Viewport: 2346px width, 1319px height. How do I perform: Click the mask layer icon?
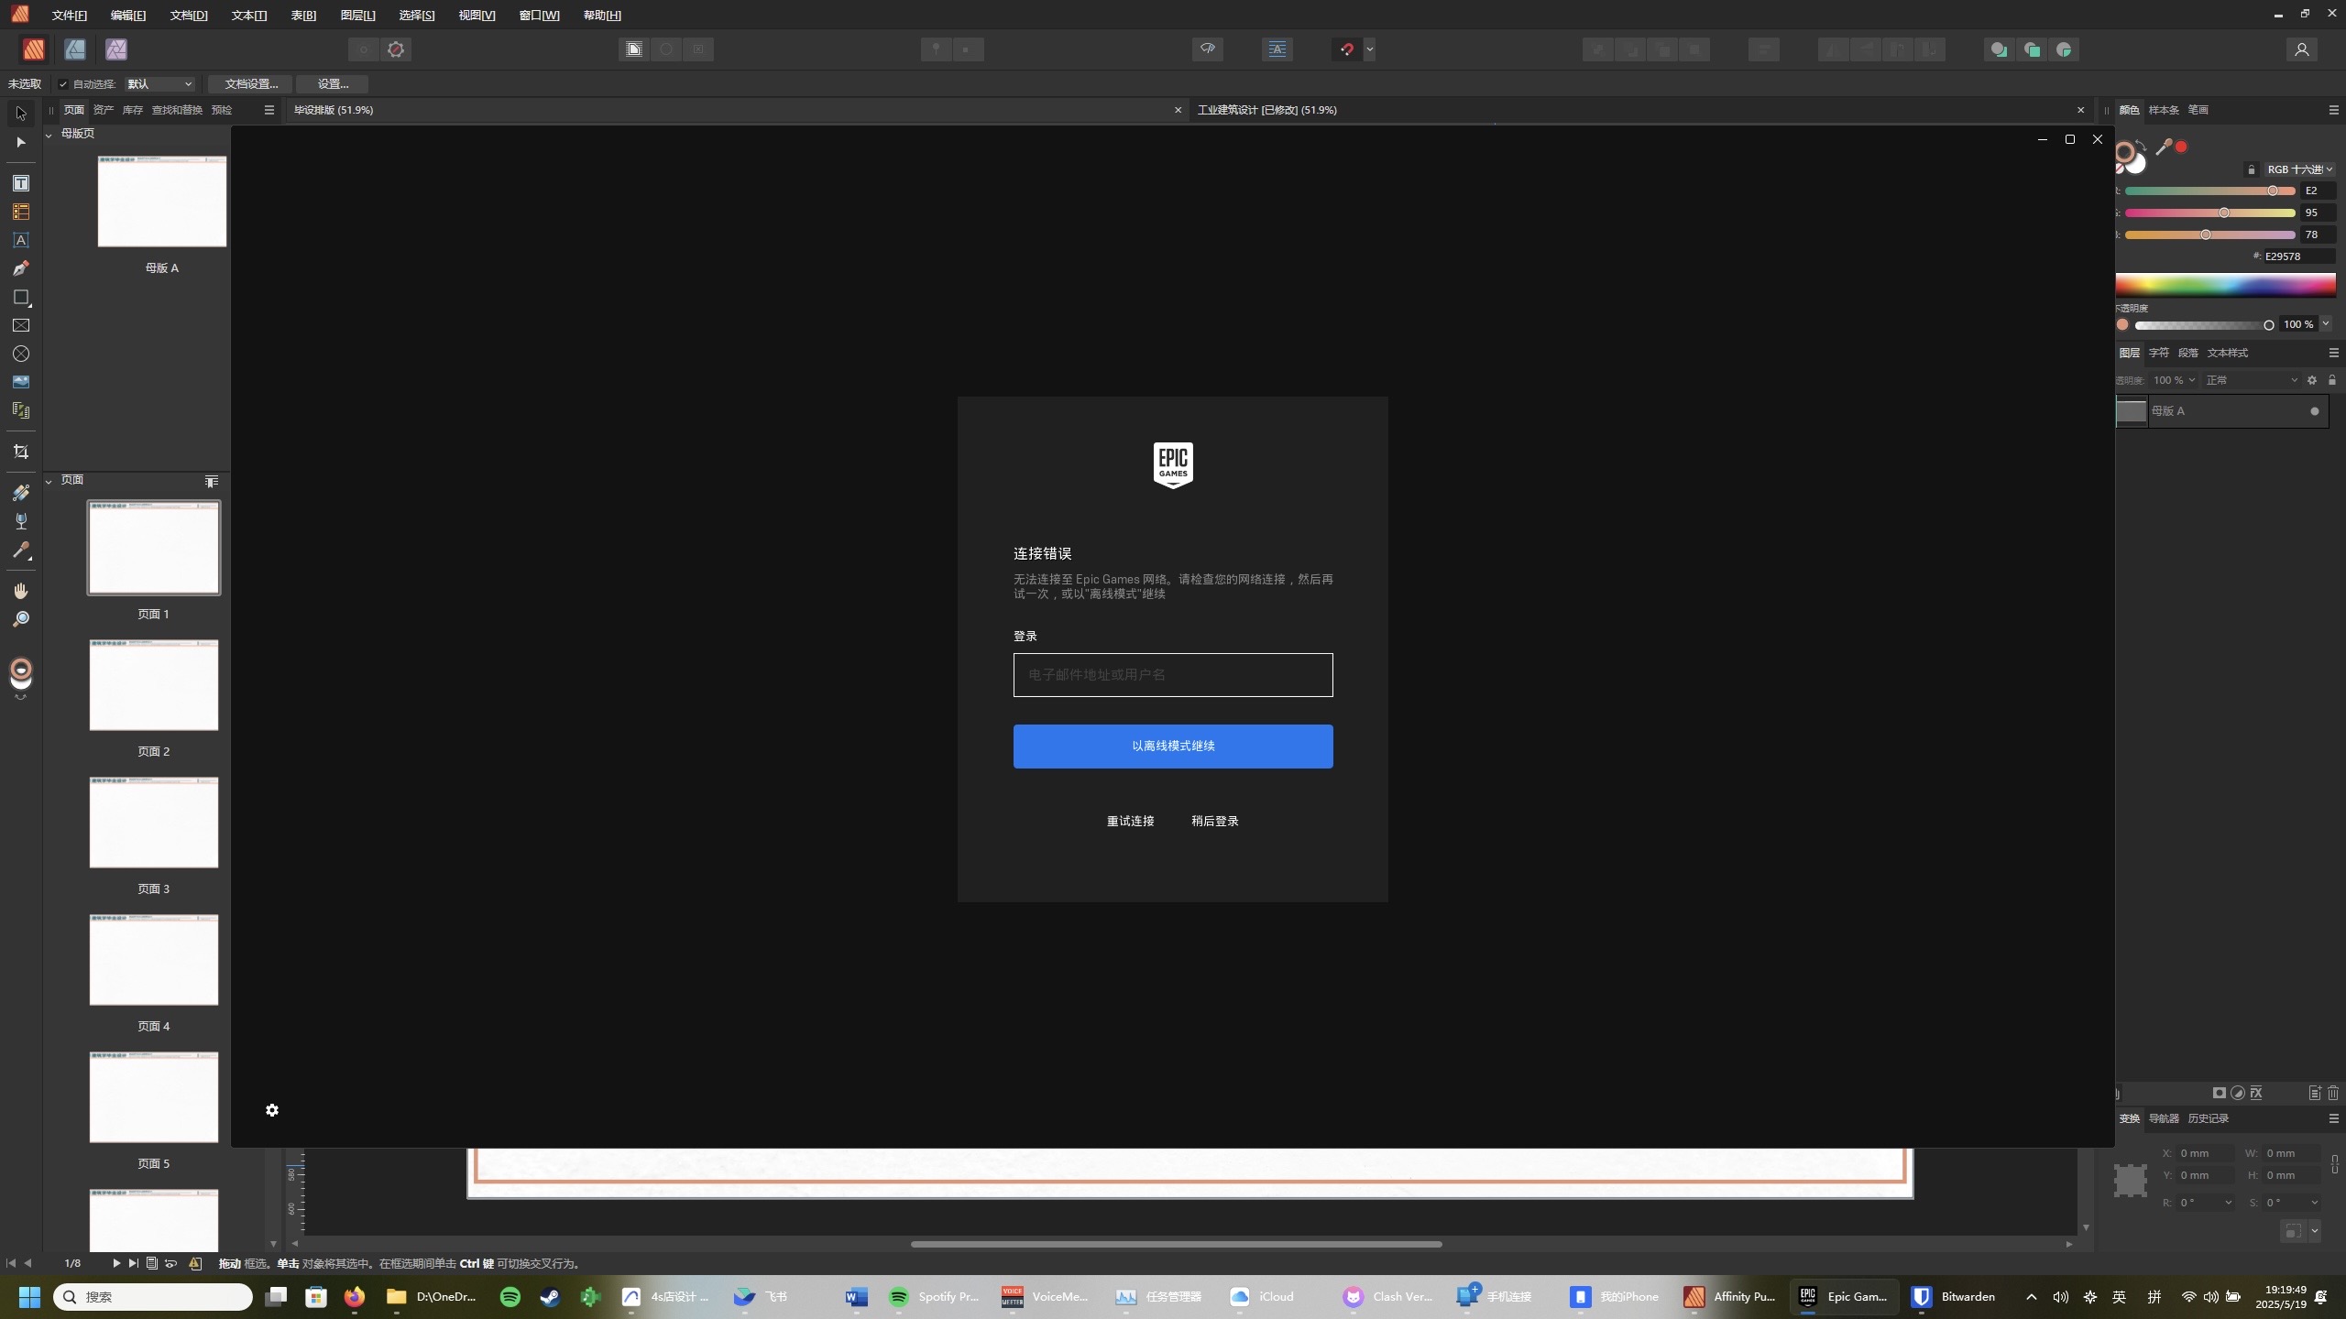[2219, 1093]
